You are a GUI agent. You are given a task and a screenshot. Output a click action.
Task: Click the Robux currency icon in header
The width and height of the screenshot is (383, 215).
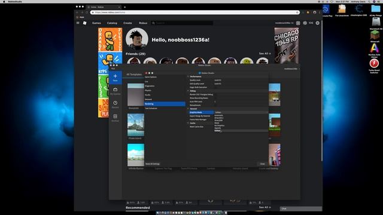(305, 23)
